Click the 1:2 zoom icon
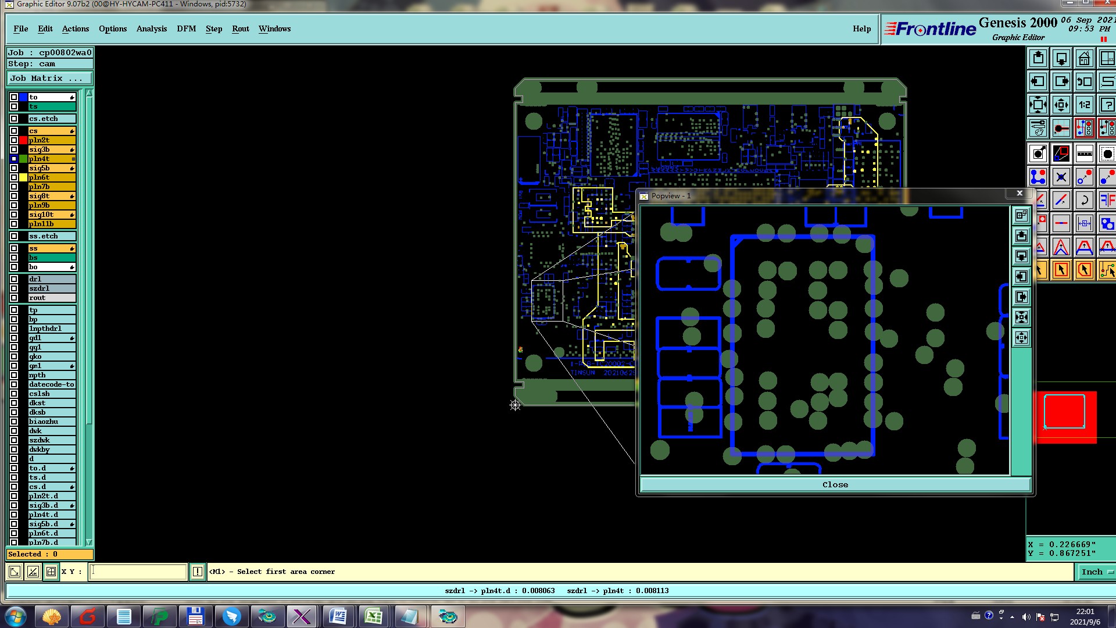Screen dimensions: 1116x628 [x=1084, y=105]
